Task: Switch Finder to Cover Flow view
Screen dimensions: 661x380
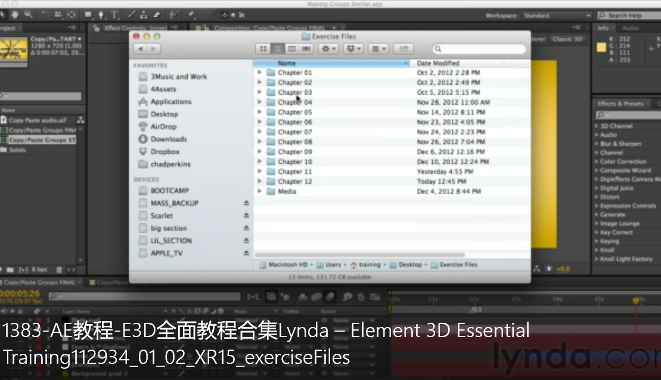Action: coord(306,49)
